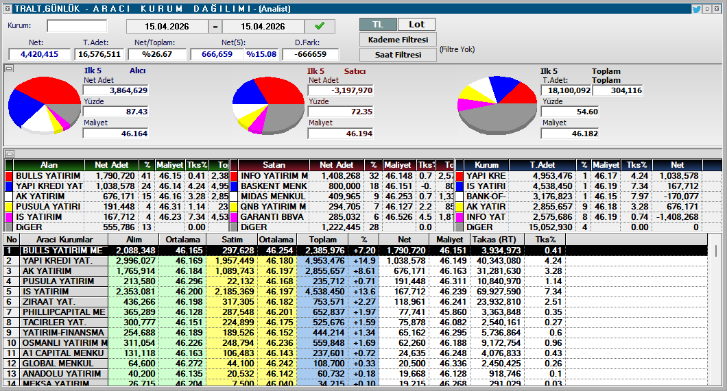Screen dimensions: 727x391
Task: Sort by Kurum header in totals table
Action: click(x=486, y=165)
